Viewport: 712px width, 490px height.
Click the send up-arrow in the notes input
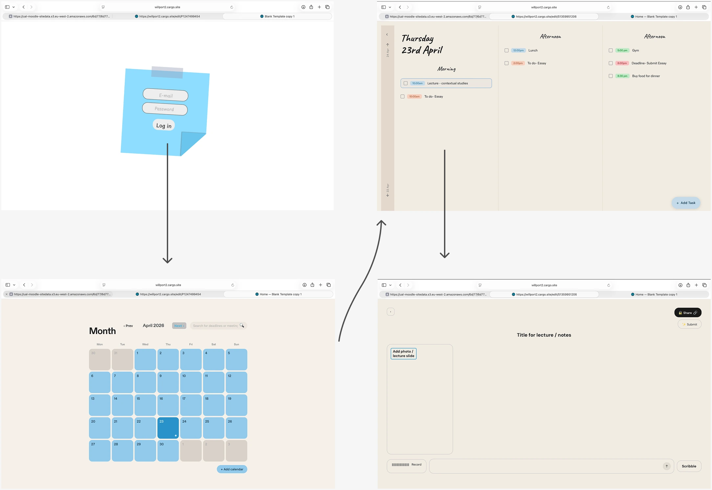(x=667, y=466)
